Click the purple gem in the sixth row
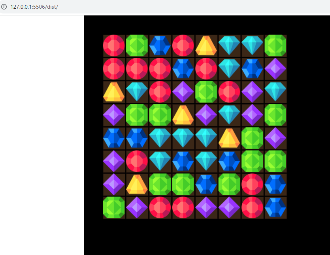330x255 pixels. (114, 161)
